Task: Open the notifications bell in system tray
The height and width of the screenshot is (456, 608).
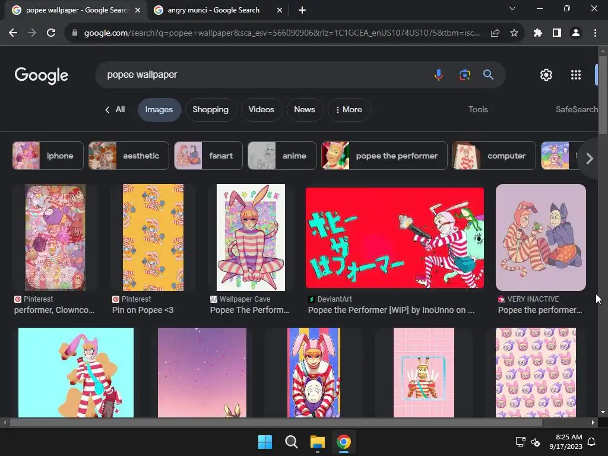Action: (592, 442)
